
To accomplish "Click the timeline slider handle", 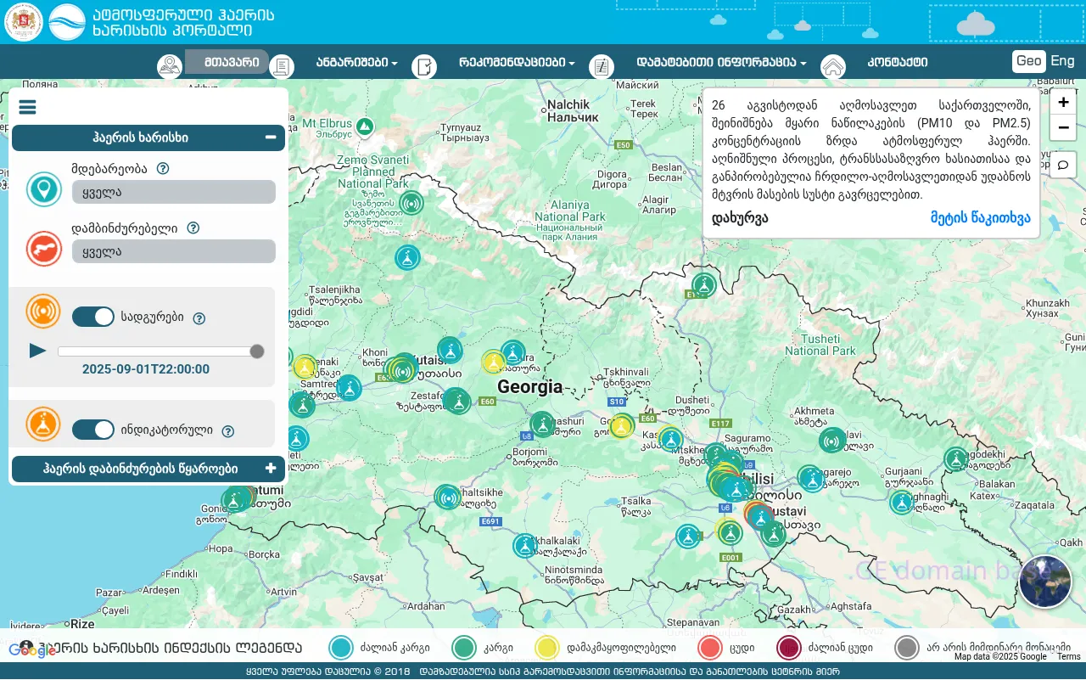I will tap(257, 351).
